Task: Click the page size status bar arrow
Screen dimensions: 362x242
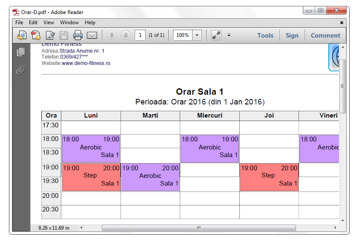Action: coord(81,228)
